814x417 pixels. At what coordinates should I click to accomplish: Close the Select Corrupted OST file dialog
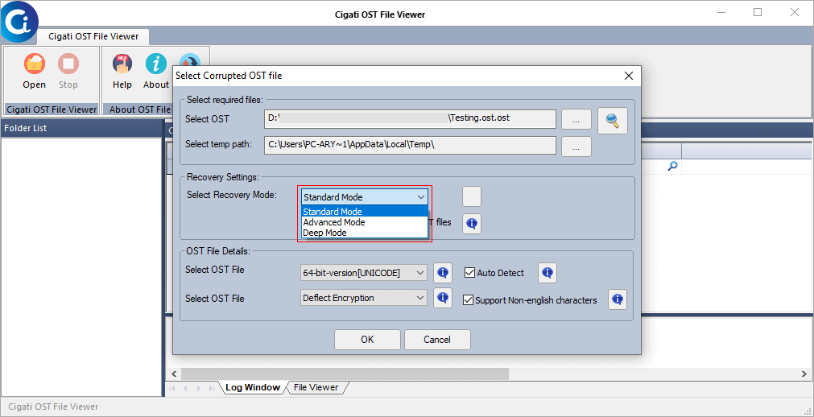629,76
